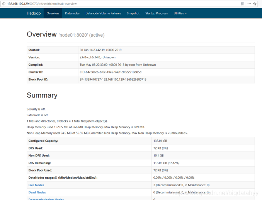
Task: Click the 135.01 GB capacity value
Action: point(160,141)
